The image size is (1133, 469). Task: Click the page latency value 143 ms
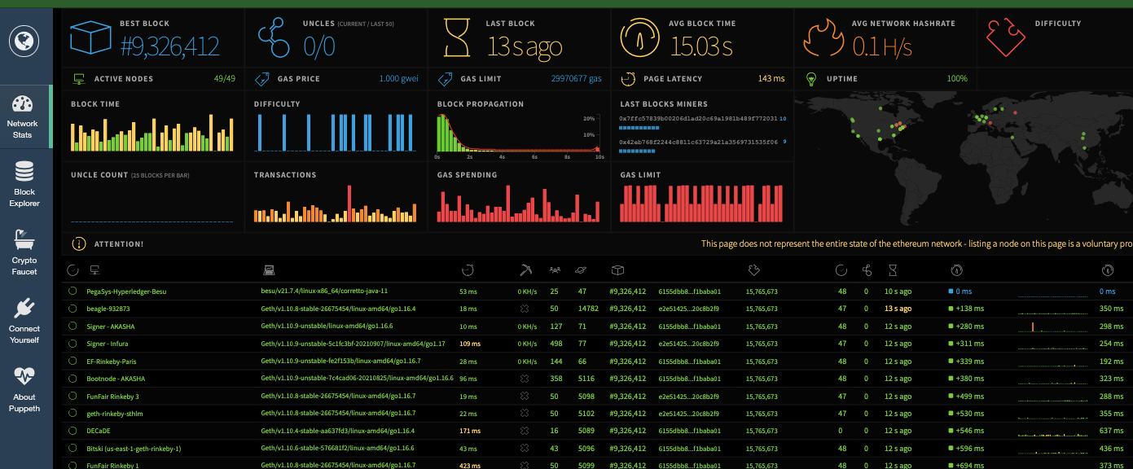(x=771, y=79)
